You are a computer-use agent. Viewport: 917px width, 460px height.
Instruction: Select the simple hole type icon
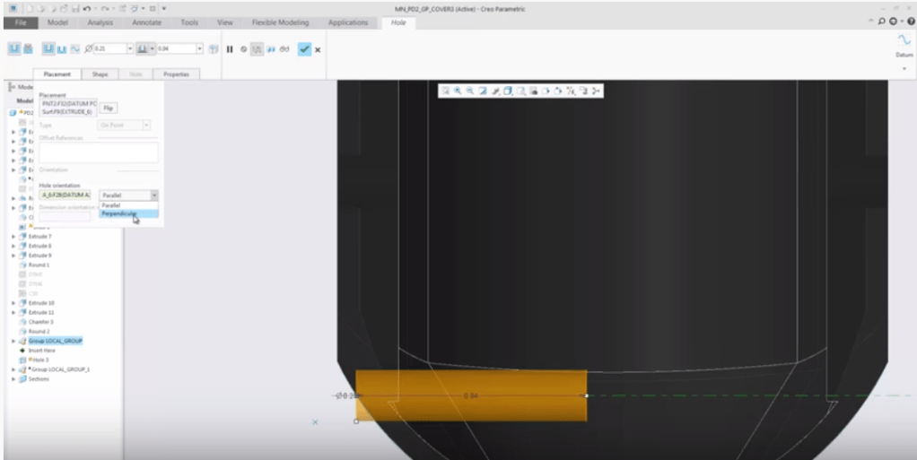coord(14,48)
